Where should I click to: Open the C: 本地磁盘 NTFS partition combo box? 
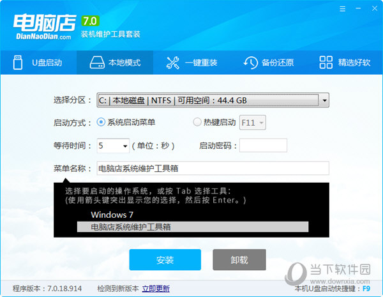(213, 100)
